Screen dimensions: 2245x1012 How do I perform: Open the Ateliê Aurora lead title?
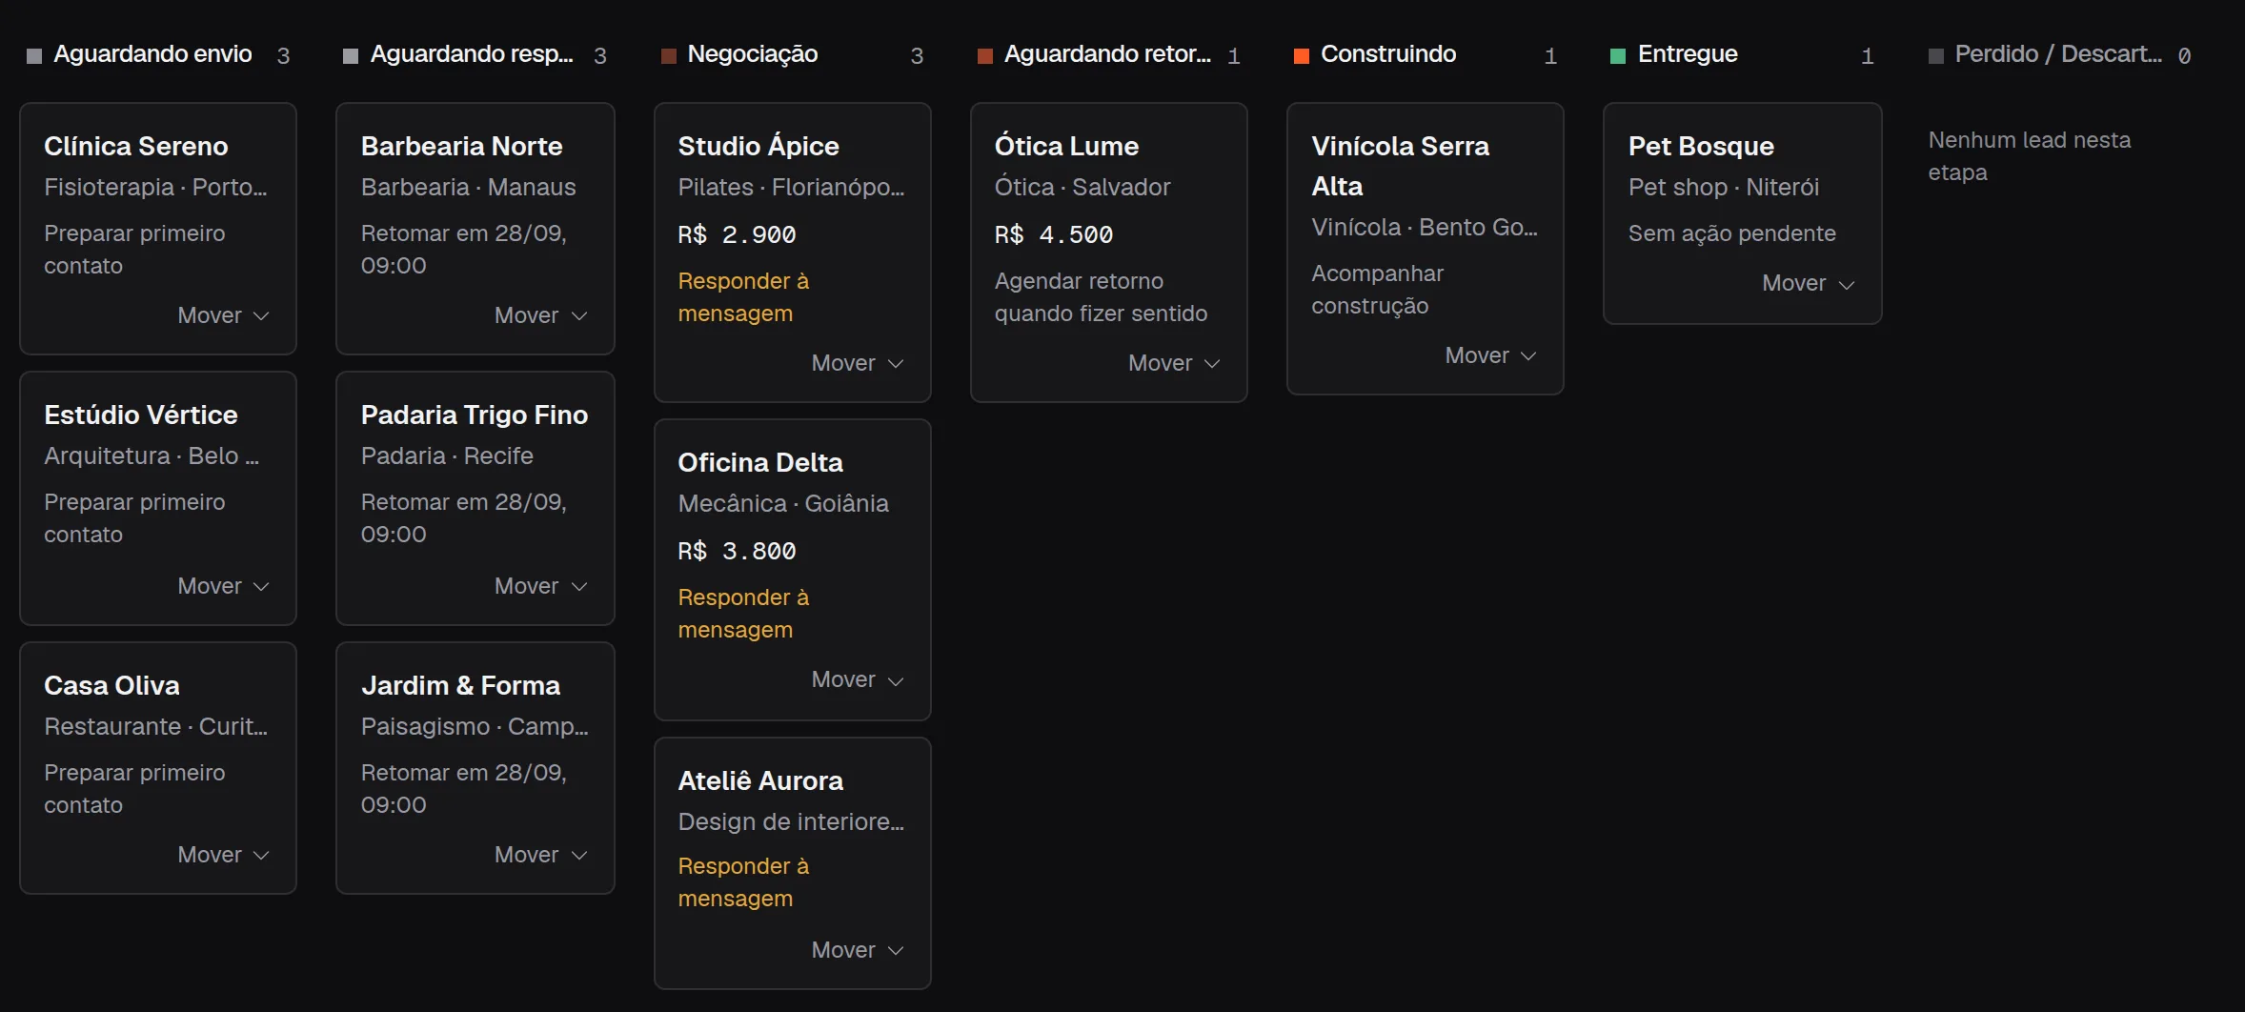tap(760, 780)
